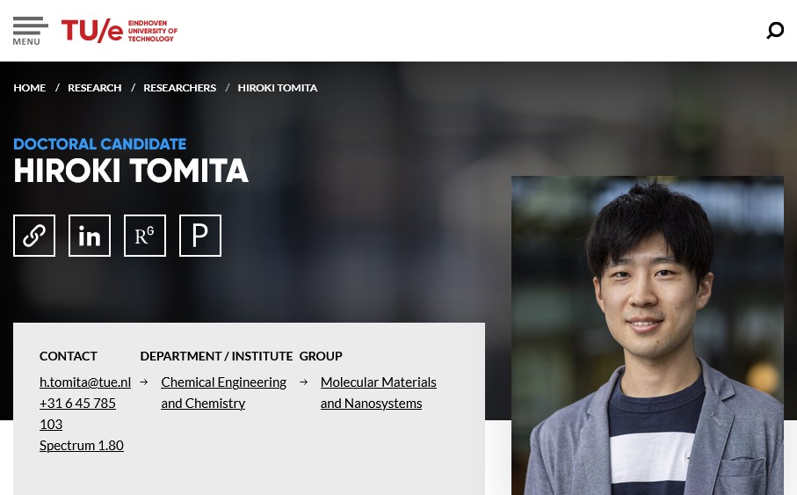Select HIROKI TOMITA breadcrumb item
Image resolution: width=797 pixels, height=495 pixels.
(278, 88)
